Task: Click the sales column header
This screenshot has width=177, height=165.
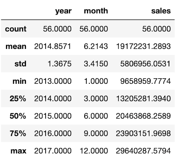Action: click(161, 11)
